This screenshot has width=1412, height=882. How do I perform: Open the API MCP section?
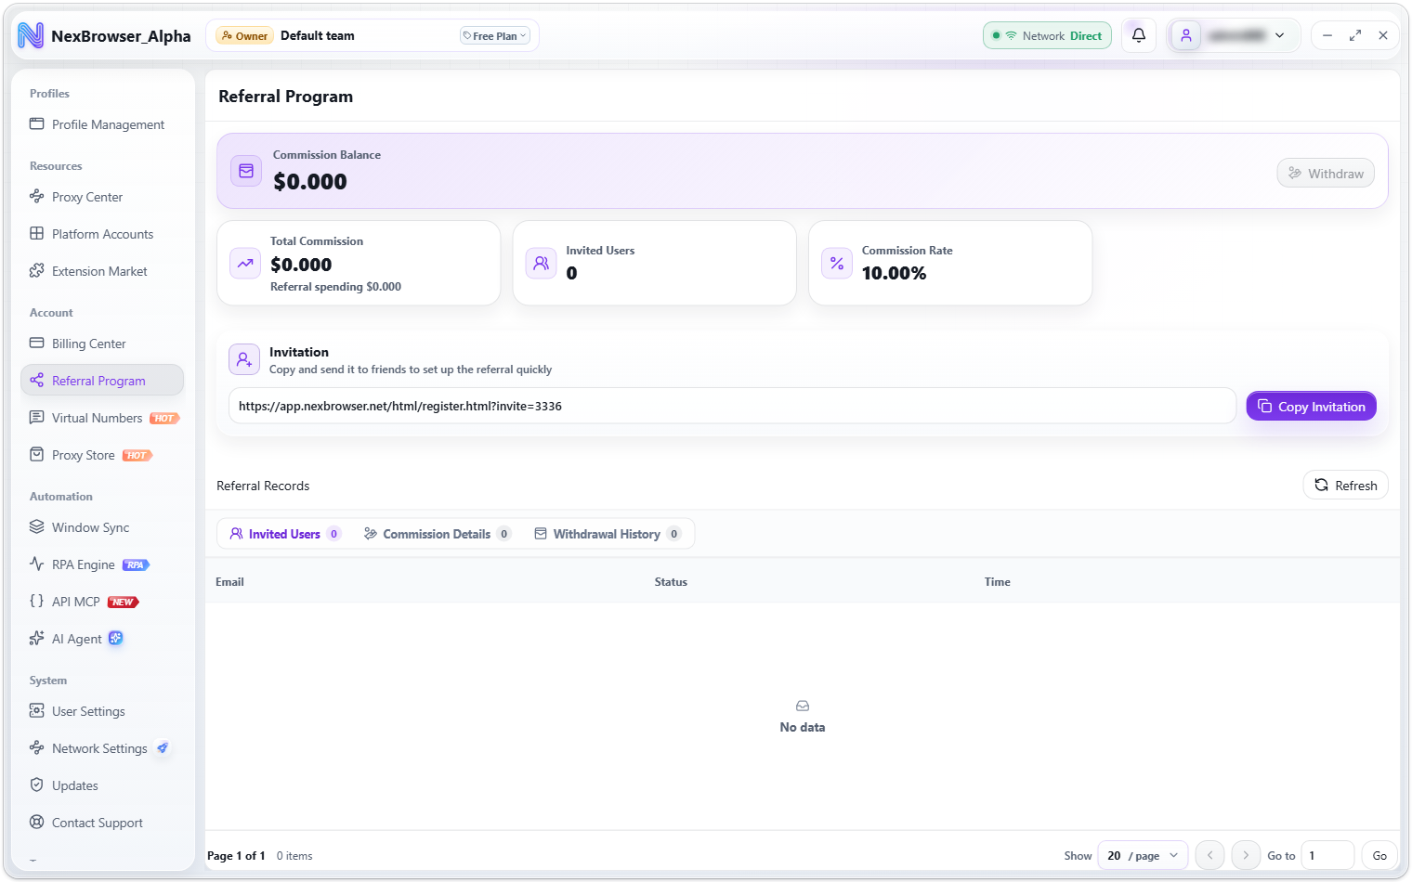pyautogui.click(x=102, y=602)
